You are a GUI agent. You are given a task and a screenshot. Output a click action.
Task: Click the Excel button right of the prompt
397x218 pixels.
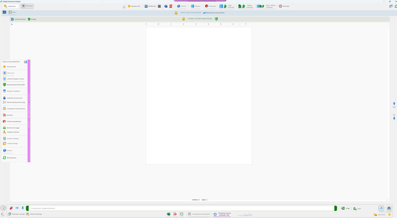click(x=357, y=209)
